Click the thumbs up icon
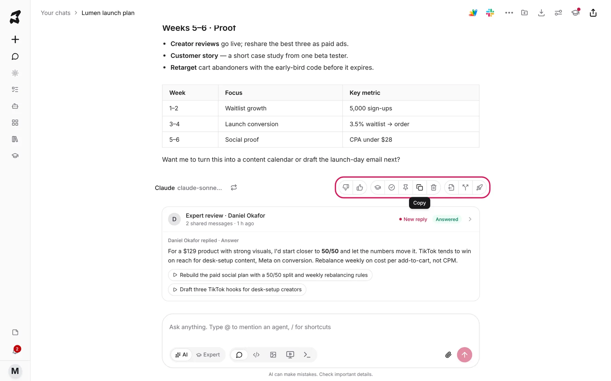Viewport: 611px width, 381px height. 360,187
